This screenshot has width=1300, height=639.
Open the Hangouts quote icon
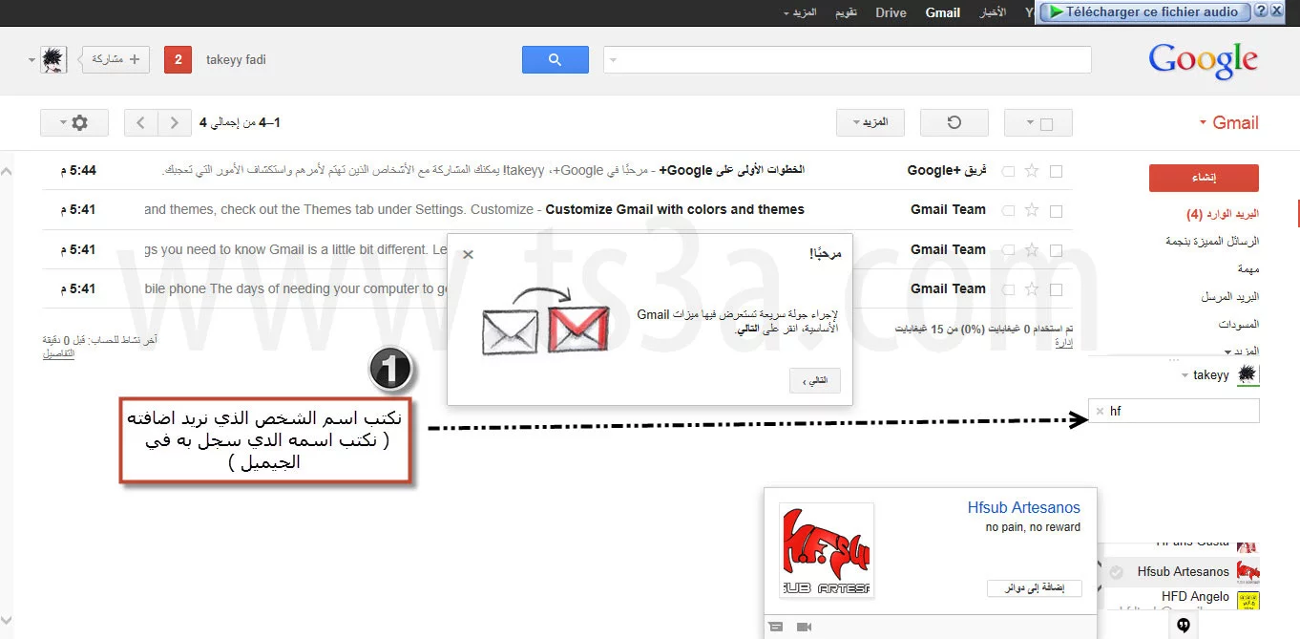coord(1183,625)
